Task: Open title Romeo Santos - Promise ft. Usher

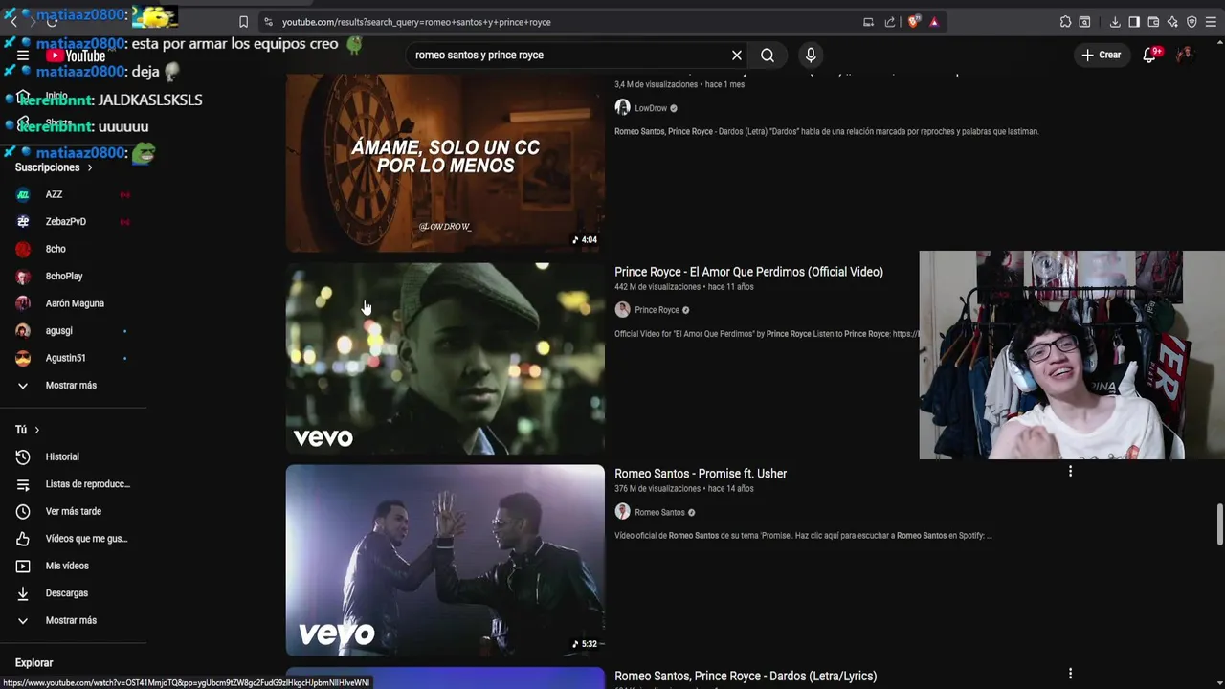Action: click(x=701, y=474)
